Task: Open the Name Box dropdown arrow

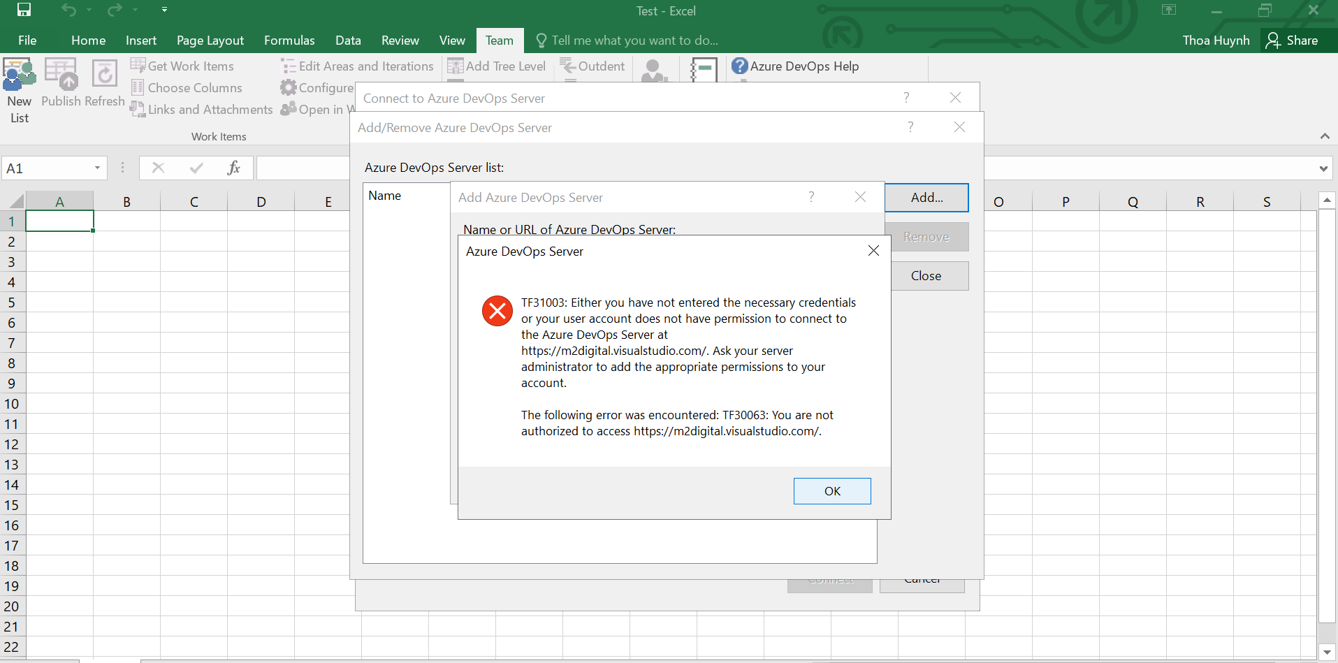Action: tap(98, 168)
